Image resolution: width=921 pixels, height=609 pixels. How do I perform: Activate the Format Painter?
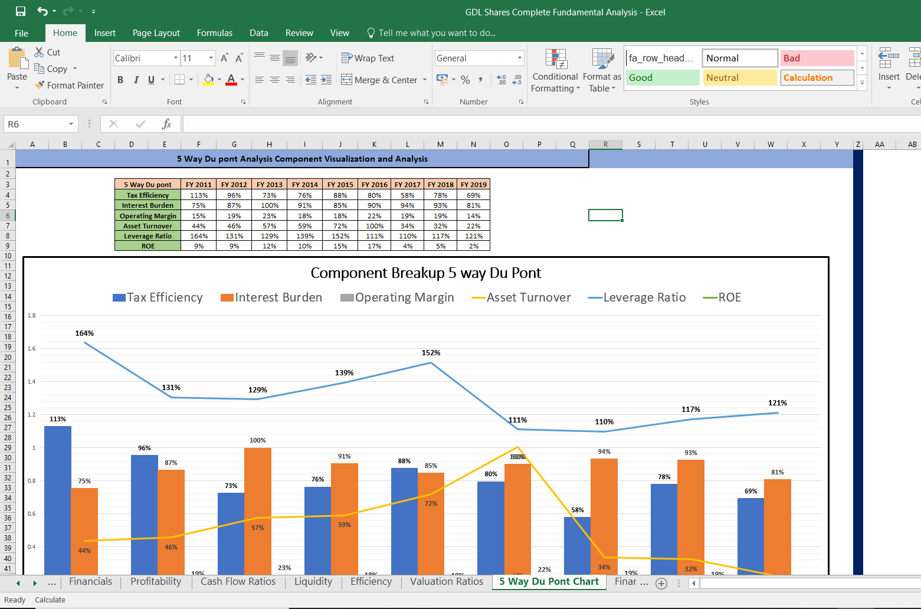pos(69,85)
